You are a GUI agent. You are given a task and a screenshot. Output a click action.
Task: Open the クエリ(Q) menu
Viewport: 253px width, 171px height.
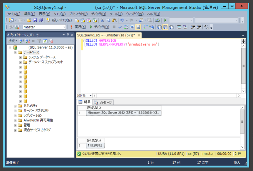coord(60,14)
